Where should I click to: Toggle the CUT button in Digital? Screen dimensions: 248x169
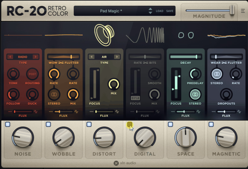135,98
